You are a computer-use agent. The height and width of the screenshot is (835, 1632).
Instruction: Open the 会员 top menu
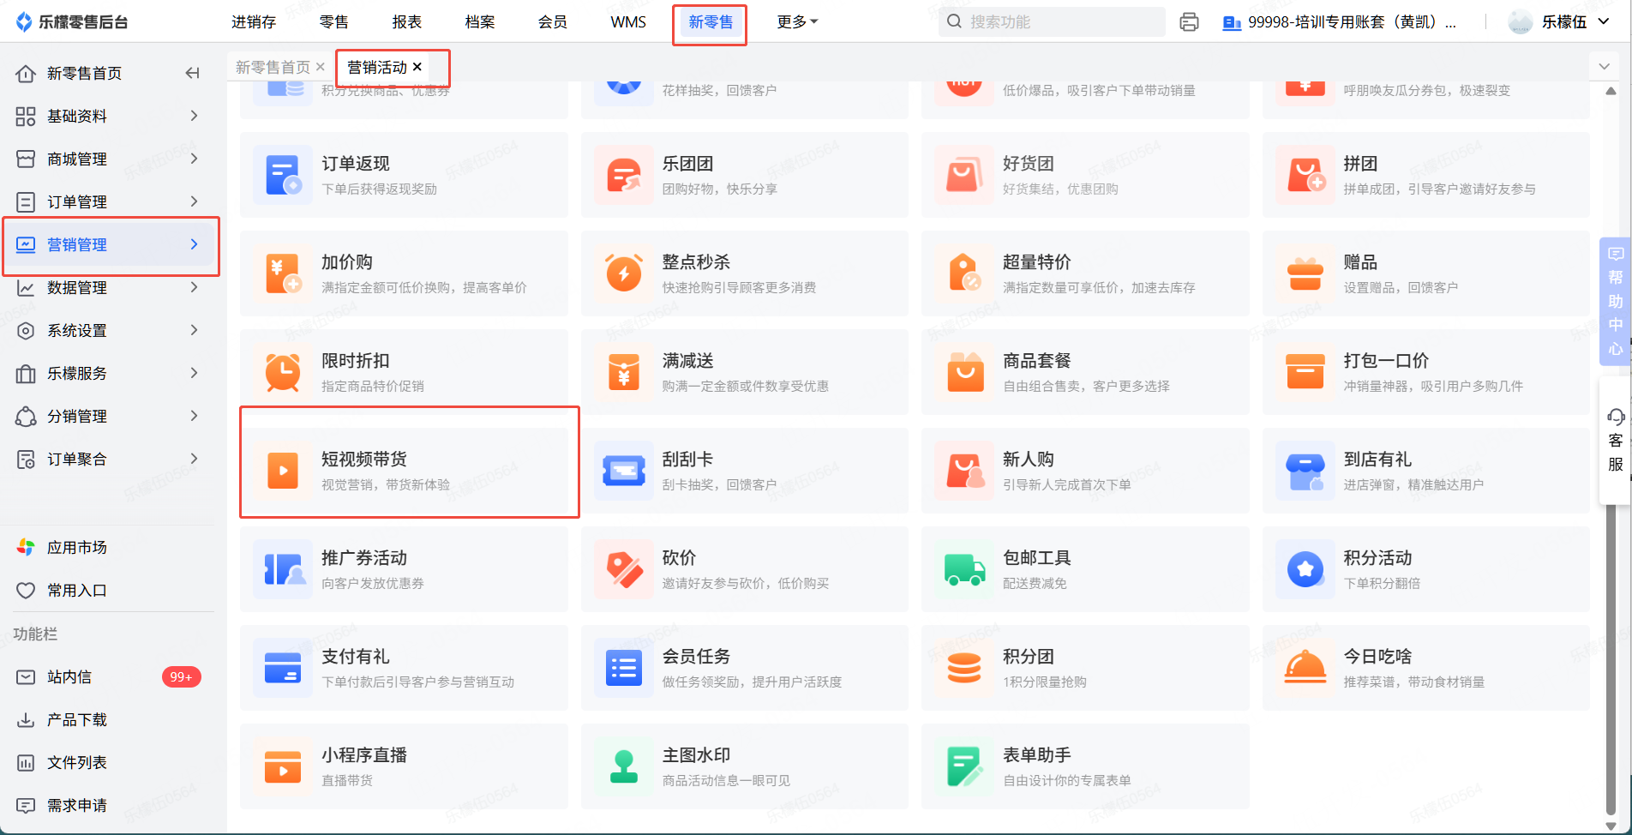[x=553, y=22]
